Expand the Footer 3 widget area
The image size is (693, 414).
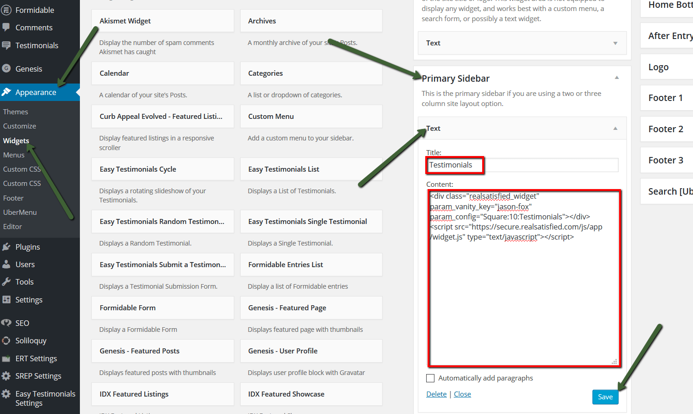pos(667,160)
